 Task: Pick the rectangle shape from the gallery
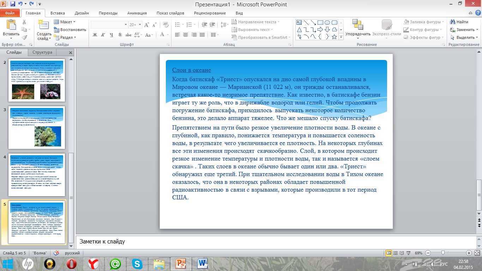(321, 23)
